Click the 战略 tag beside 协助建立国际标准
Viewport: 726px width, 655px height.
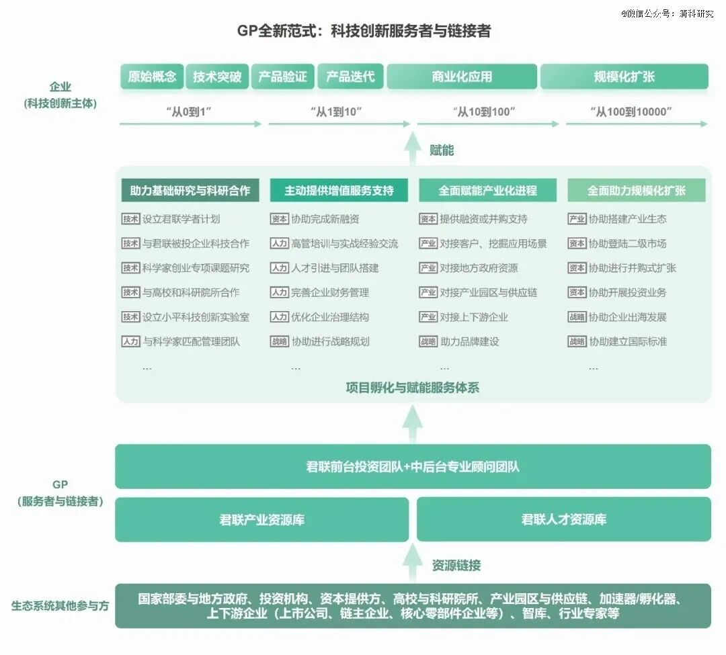[x=577, y=341]
